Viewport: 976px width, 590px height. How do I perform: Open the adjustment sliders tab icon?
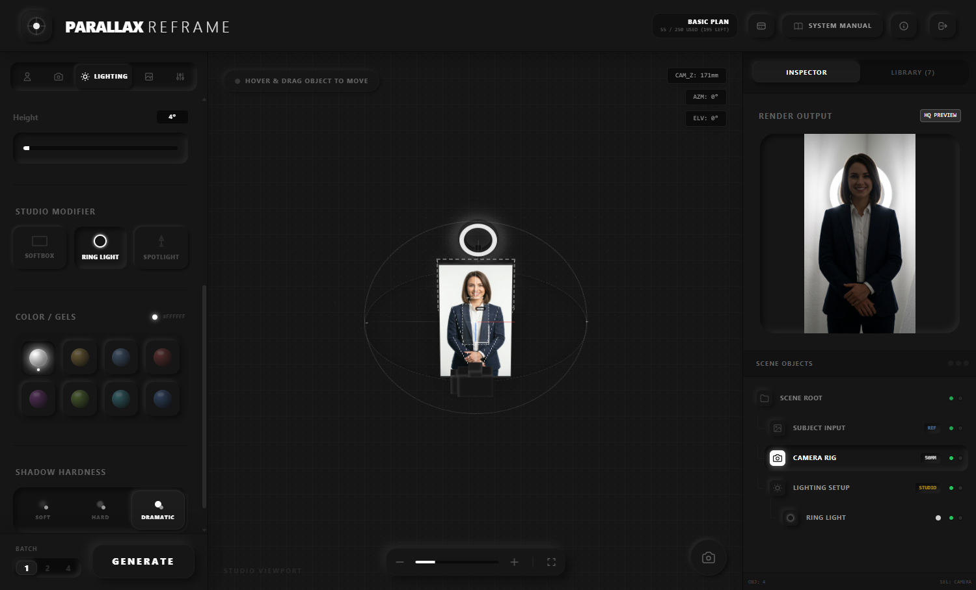coord(180,77)
